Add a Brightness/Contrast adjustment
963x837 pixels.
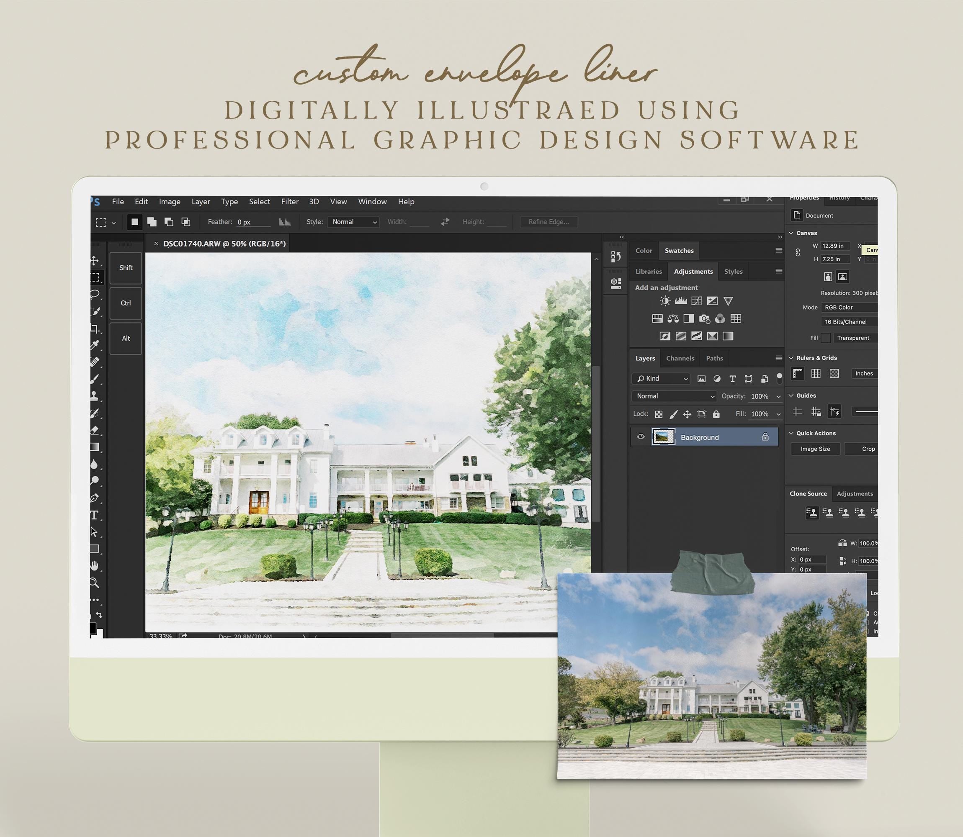pyautogui.click(x=664, y=301)
